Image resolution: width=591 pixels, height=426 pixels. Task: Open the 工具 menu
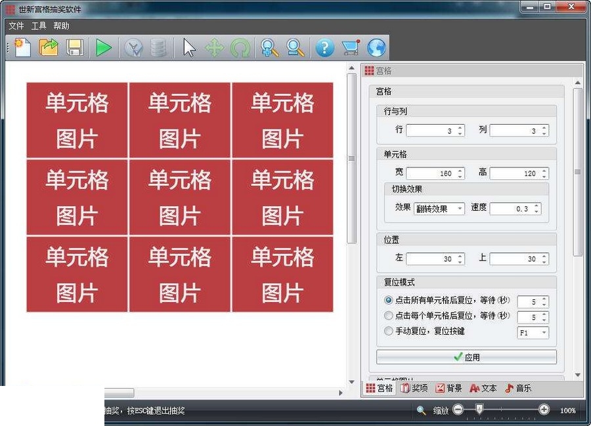click(39, 26)
